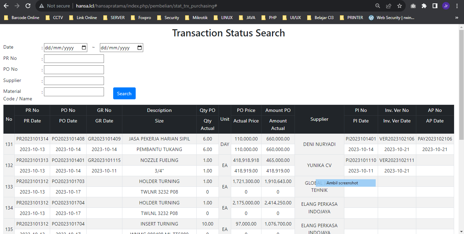The image size is (464, 234).
Task: Open Web Security bookmark link
Action: tap(391, 18)
